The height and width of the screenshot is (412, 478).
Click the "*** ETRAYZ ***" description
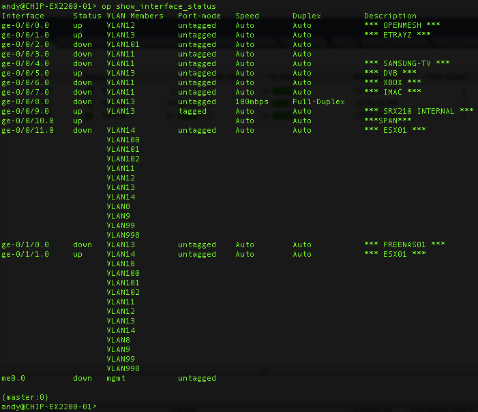(x=398, y=35)
